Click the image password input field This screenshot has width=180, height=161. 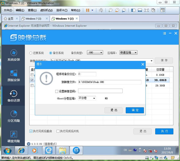100,91
